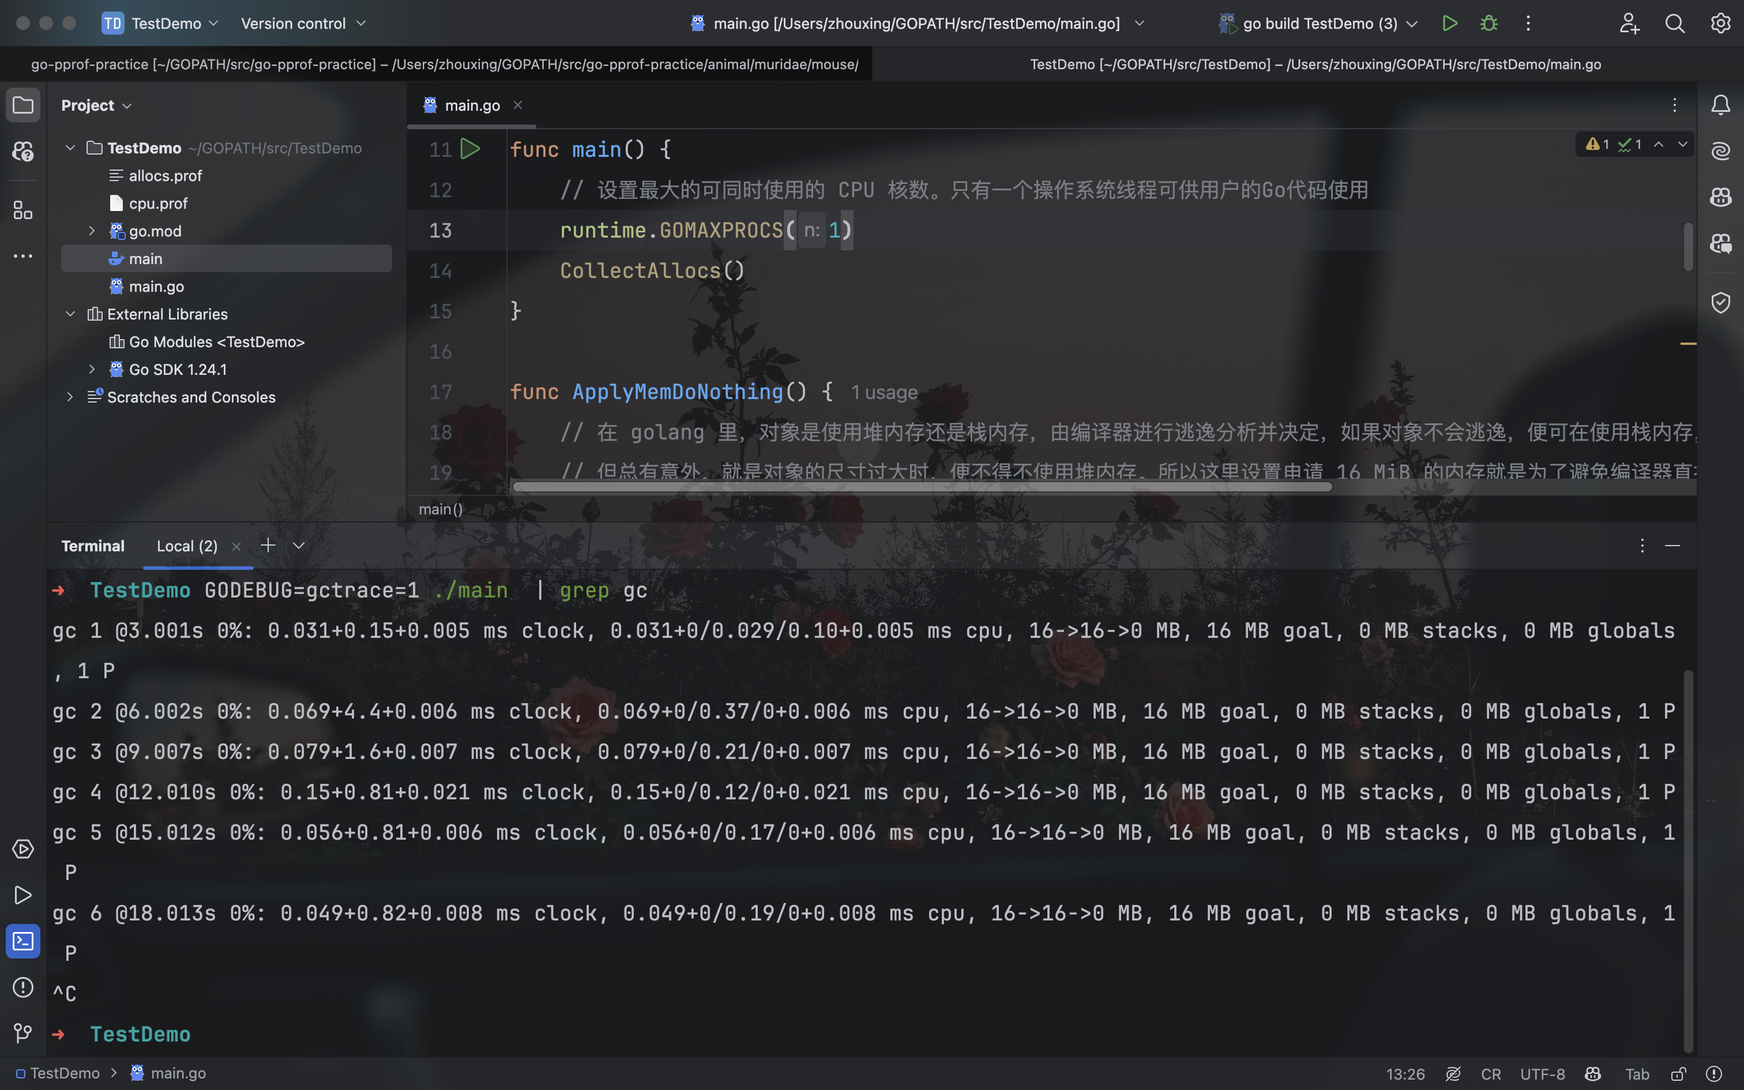The image size is (1744, 1090).
Task: Open the Version control menu
Action: (303, 23)
